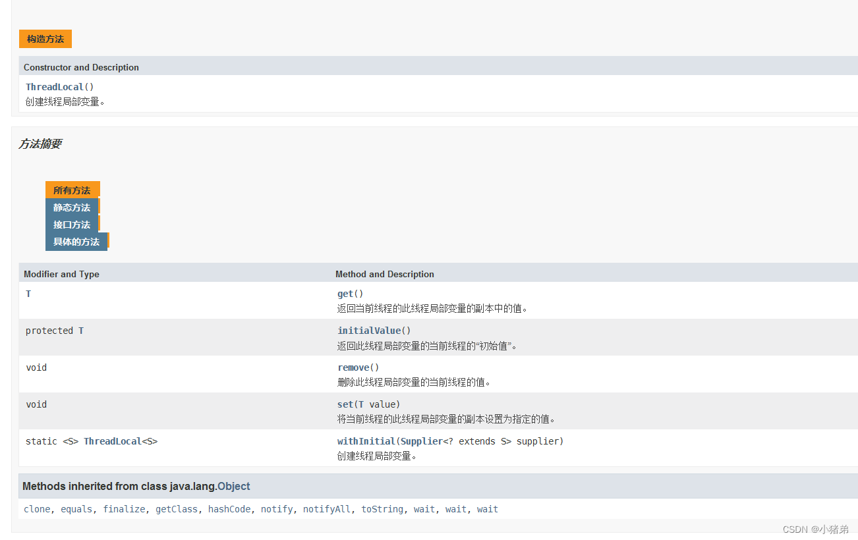Open the ThreadLocal() constructor link

55,87
